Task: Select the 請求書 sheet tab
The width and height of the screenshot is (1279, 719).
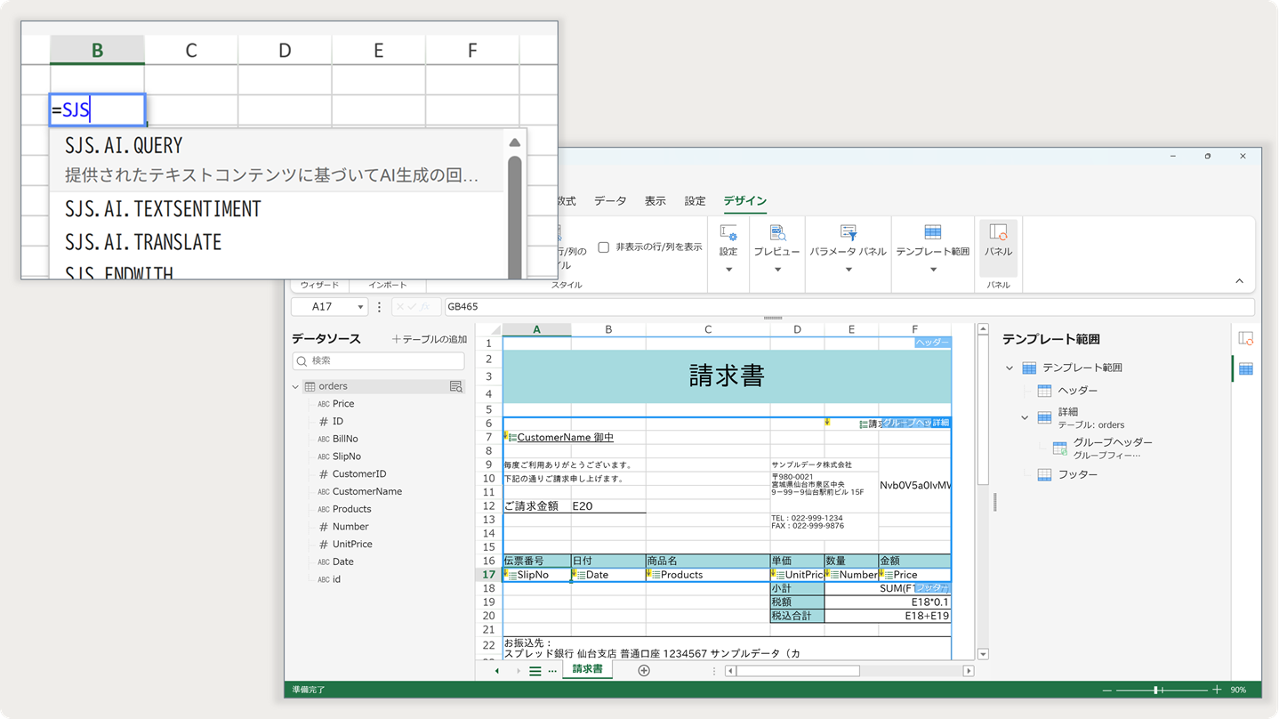Action: tap(587, 669)
